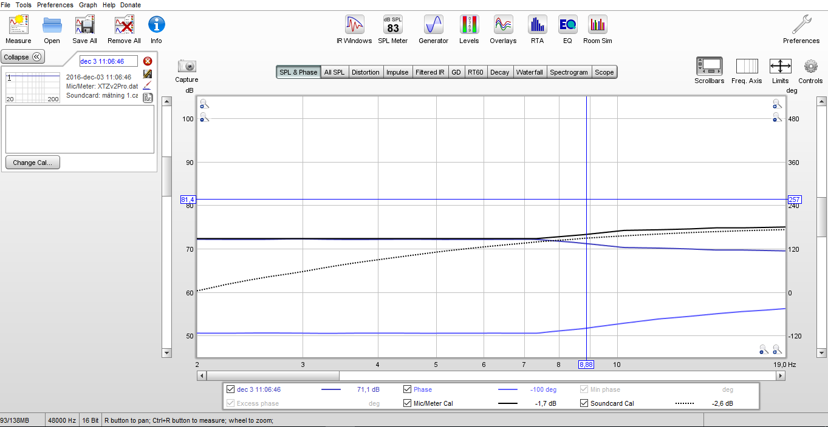Image resolution: width=828 pixels, height=427 pixels.
Task: Uncheck the dec 3 11:06:46 trace
Action: point(230,389)
